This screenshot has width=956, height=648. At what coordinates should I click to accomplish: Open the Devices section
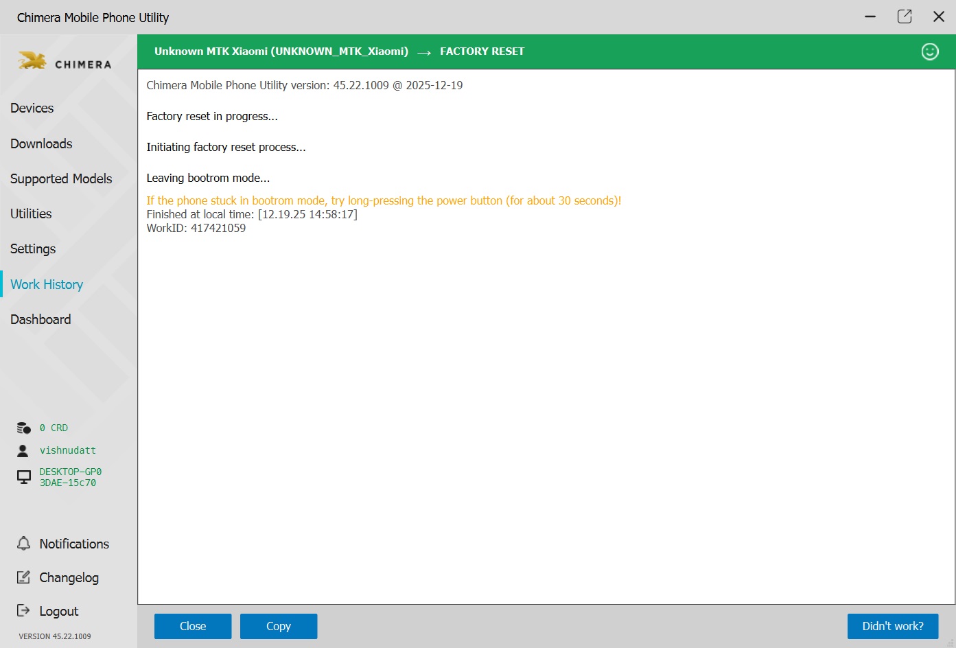32,108
